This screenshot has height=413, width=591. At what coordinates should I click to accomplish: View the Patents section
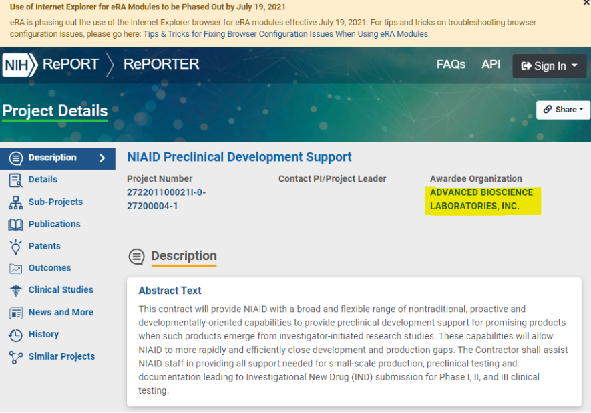(45, 246)
